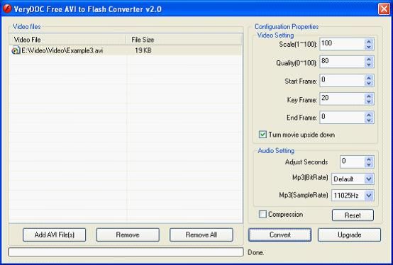Increase the Scale value with up arrow
Image resolution: width=393 pixels, height=265 pixels.
(369, 42)
